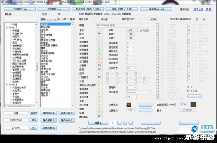217x143 pixels.
Task: Select club VFR 阿伦 in tree
Action: pos(17,40)
